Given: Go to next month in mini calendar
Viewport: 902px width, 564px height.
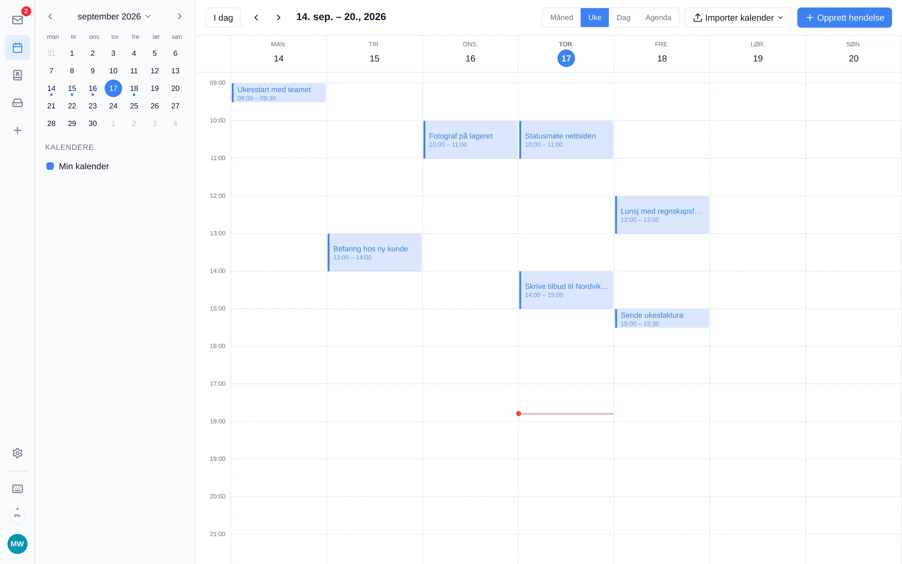Looking at the screenshot, I should (180, 16).
